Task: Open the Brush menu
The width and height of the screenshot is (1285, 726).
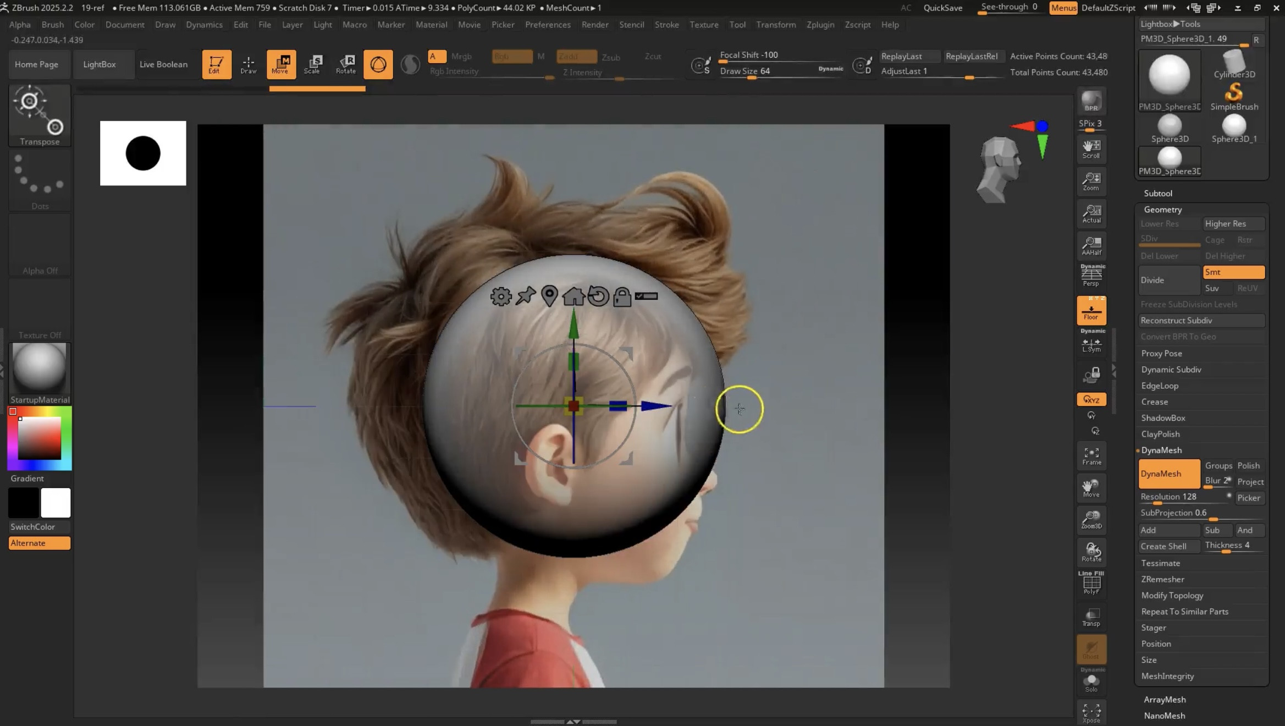Action: (52, 25)
